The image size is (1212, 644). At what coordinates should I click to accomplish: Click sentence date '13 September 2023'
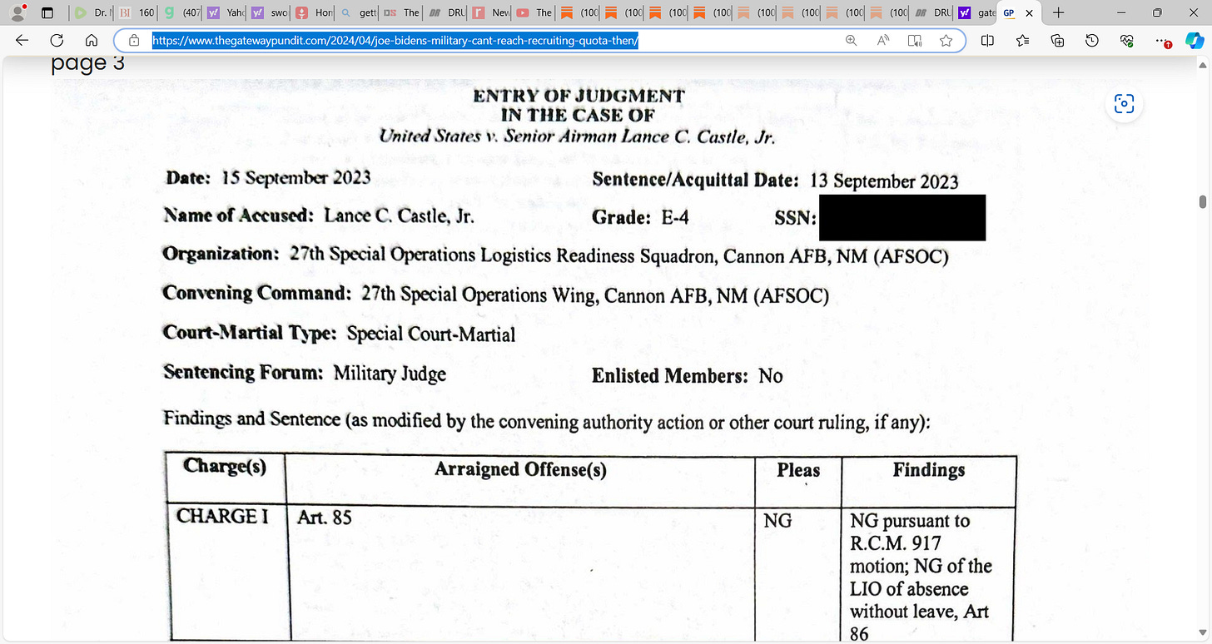pyautogui.click(x=884, y=181)
